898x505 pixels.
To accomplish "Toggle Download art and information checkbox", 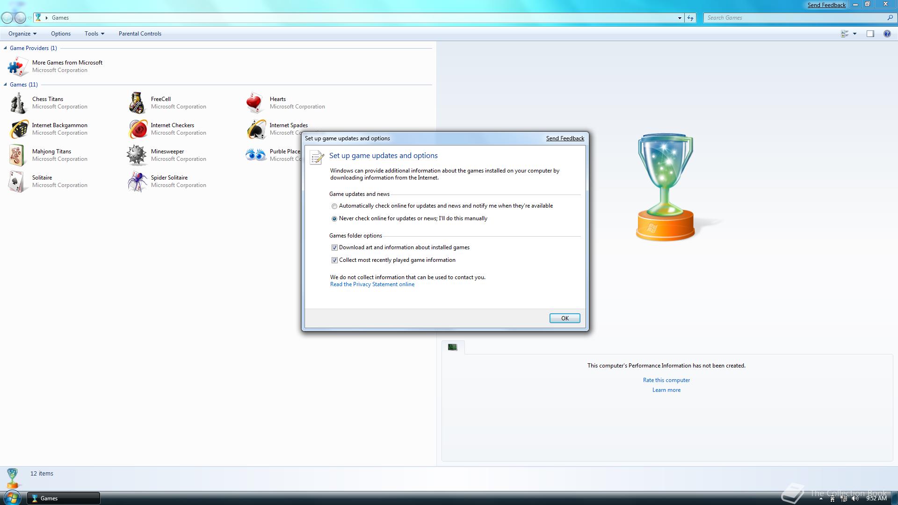I will pyautogui.click(x=334, y=248).
